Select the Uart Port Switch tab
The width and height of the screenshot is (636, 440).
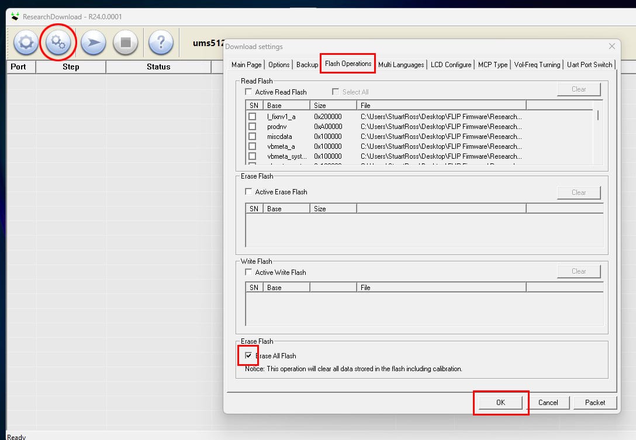click(x=590, y=65)
